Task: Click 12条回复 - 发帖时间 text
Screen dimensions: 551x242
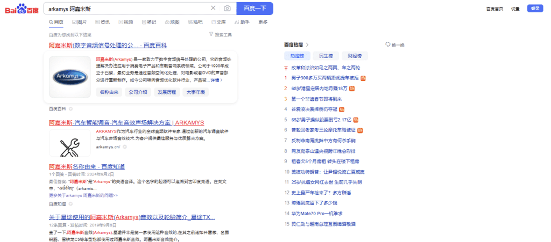Action: coord(82,225)
